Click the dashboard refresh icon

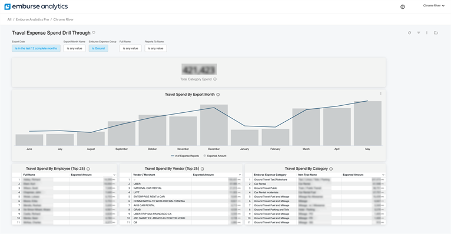pos(410,33)
